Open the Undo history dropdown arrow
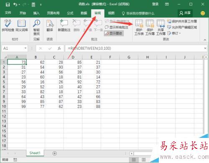Viewport: 209px width, 163px height. pyautogui.click(x=19, y=5)
